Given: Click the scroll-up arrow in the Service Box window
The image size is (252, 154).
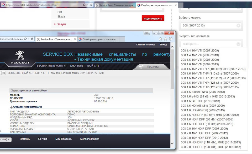Looking at the screenshot, I should 172,47.
